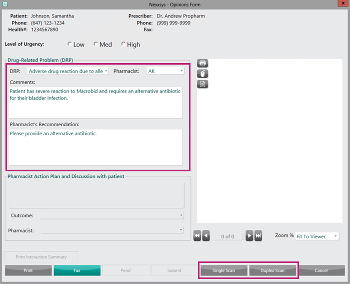
Task: Click Print Interaction Summary button
Action: [41, 257]
